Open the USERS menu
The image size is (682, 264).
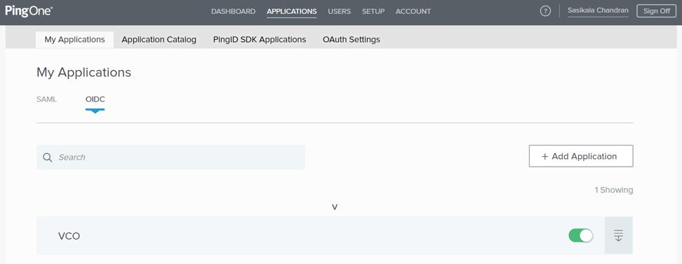(340, 11)
